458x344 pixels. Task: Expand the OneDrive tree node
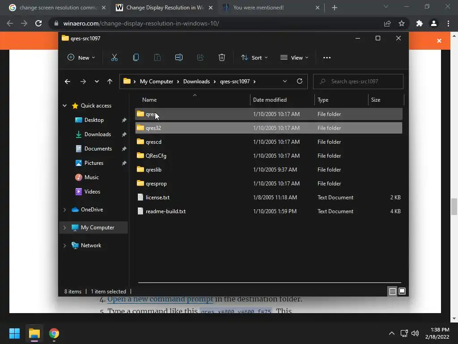(64, 210)
